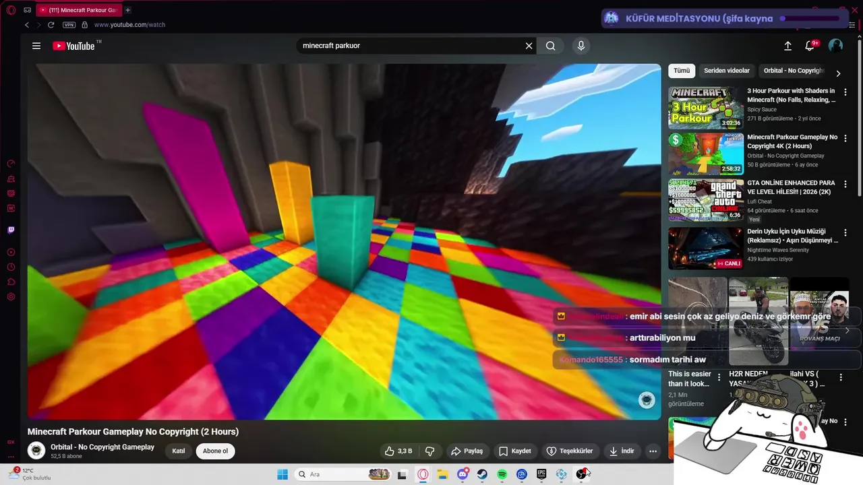Open the sidebar extensions cube icon

tap(11, 282)
